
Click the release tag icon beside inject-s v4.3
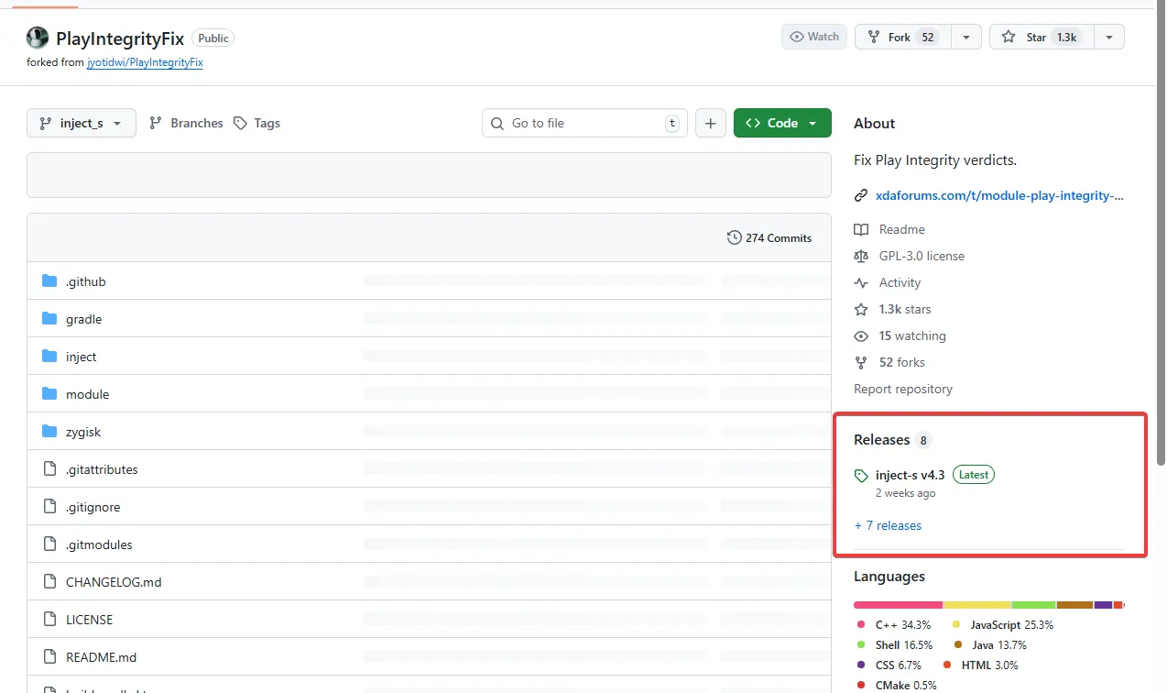coord(861,476)
